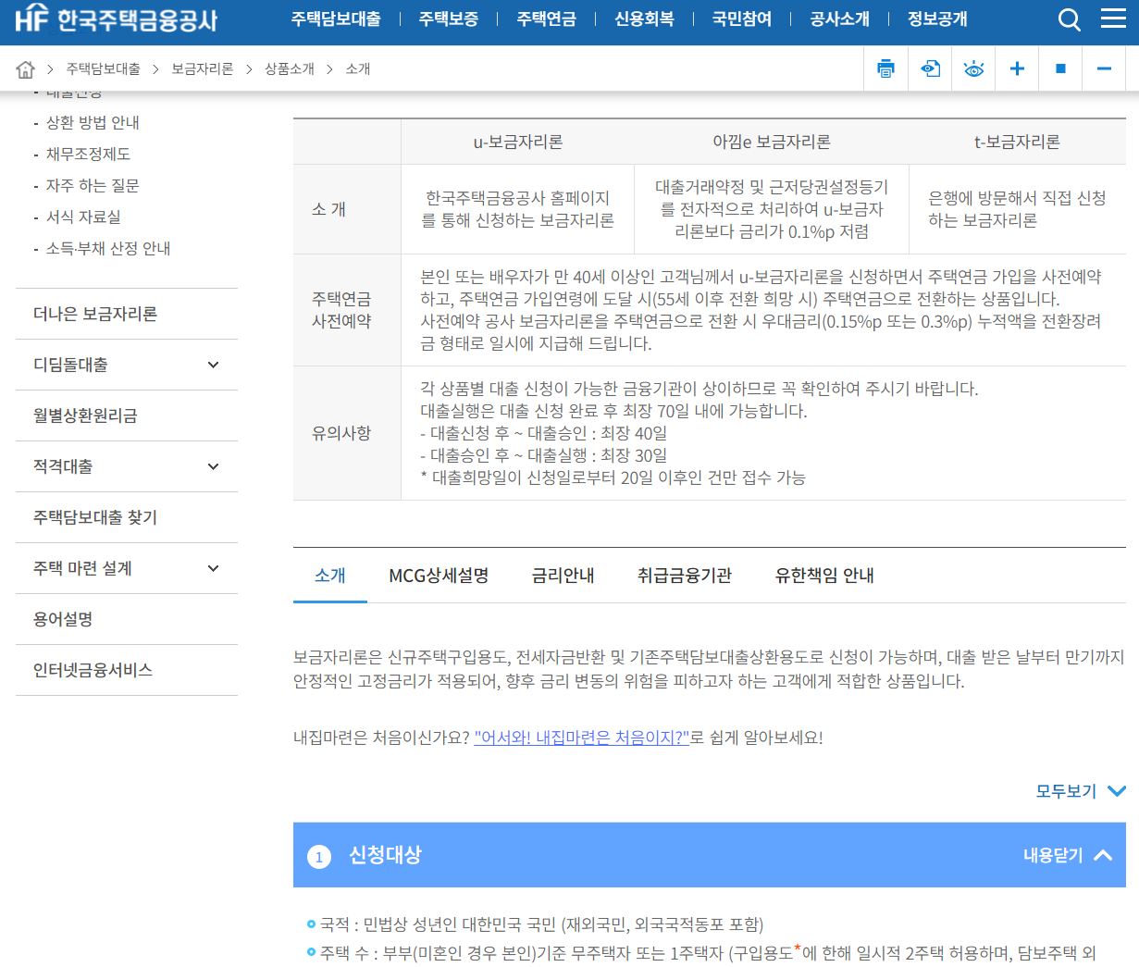
Task: Click the HF 한국주택금융공사 logo
Action: point(117,19)
